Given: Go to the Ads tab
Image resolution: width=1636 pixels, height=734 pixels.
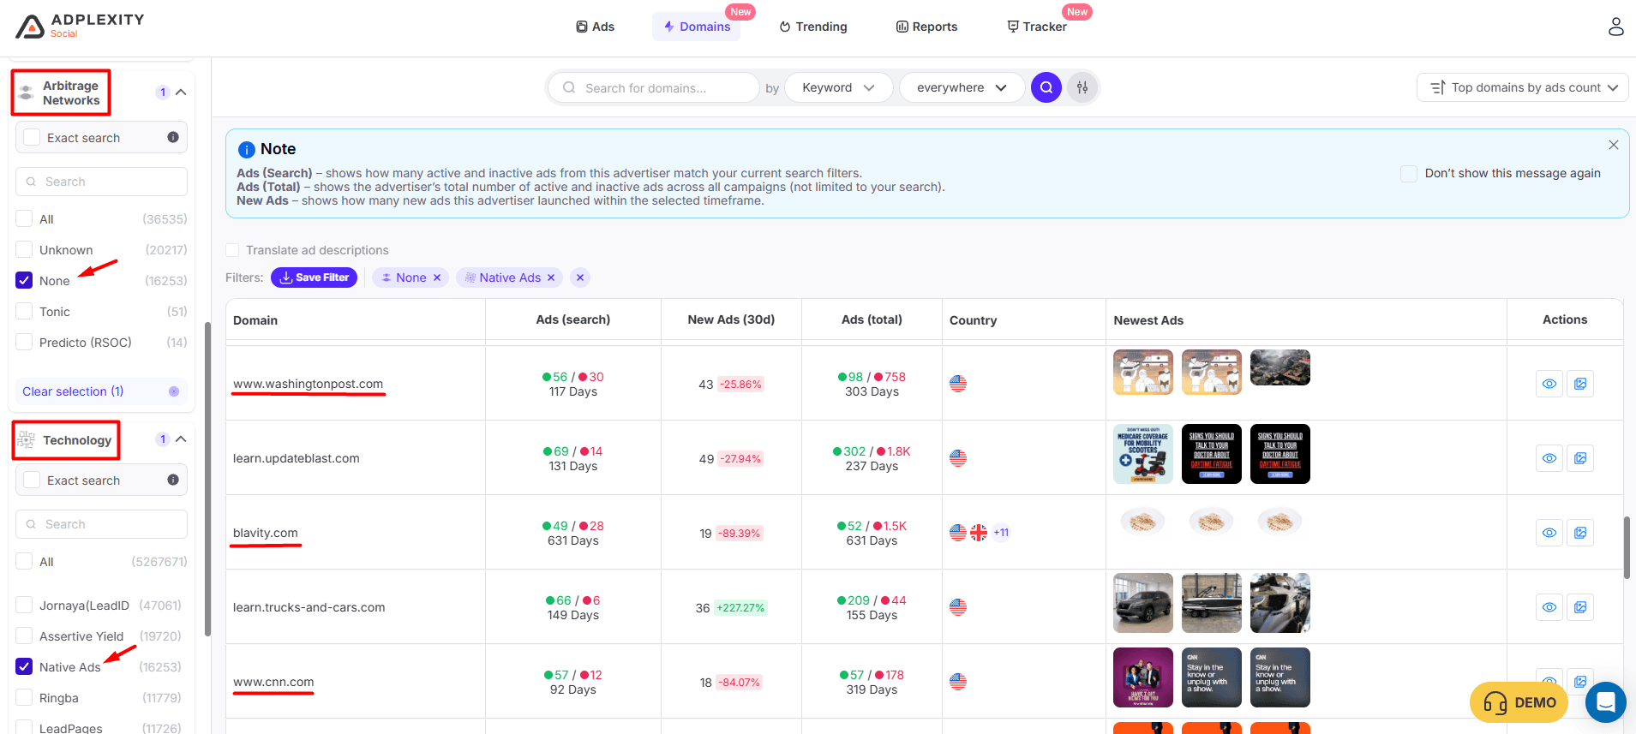Looking at the screenshot, I should click(595, 27).
